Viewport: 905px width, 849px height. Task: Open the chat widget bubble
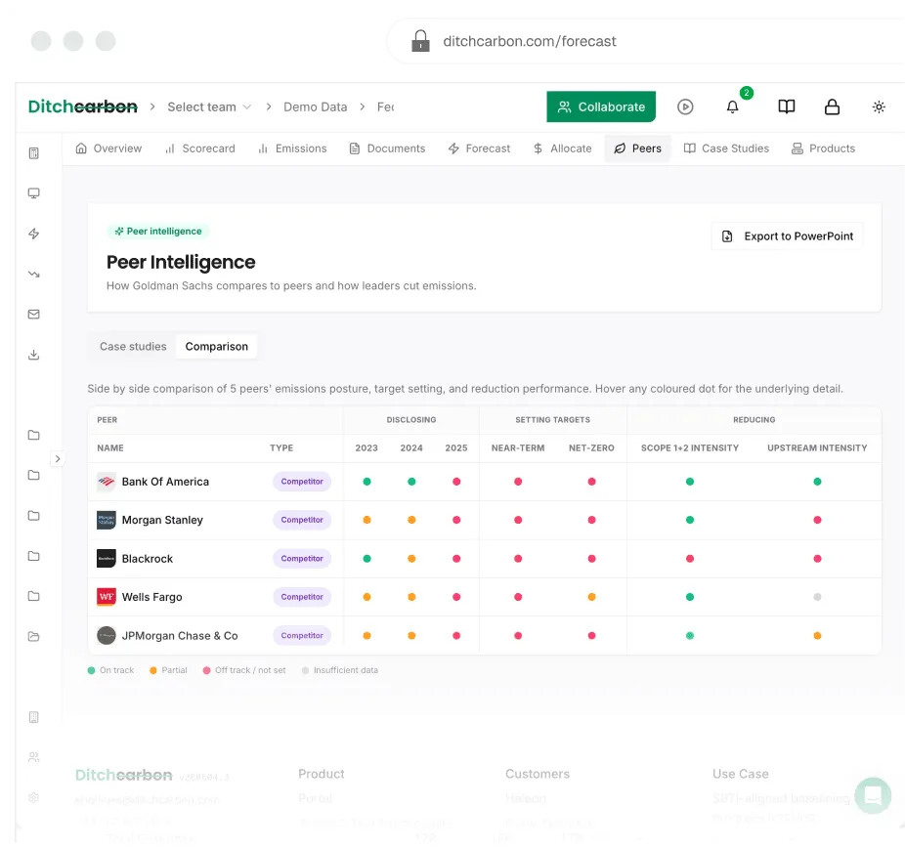(x=873, y=795)
